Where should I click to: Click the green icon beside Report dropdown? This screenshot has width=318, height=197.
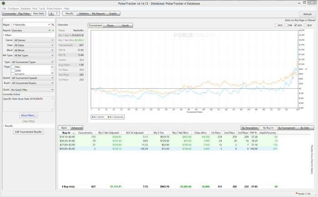pyautogui.click(x=53, y=30)
